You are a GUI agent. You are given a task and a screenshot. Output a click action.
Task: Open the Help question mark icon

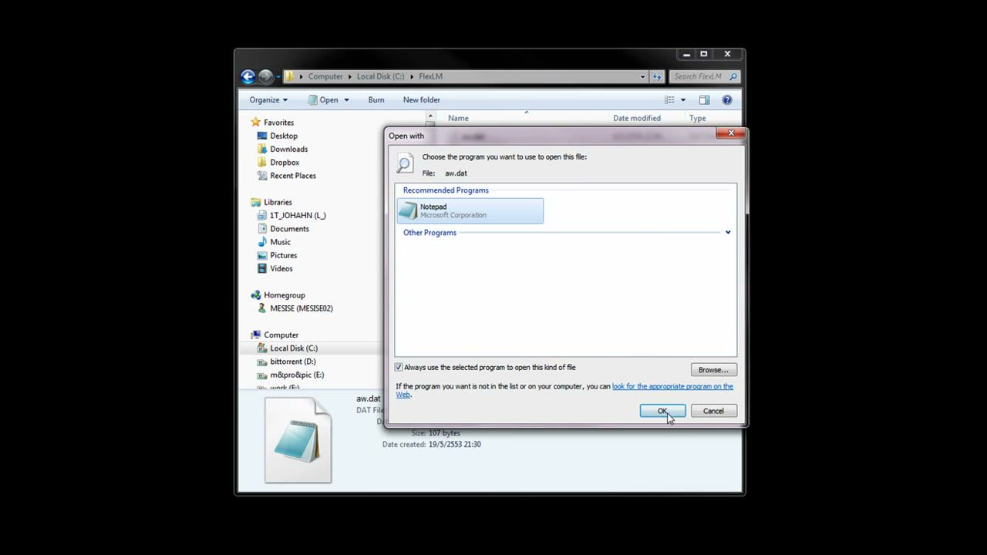coord(726,99)
